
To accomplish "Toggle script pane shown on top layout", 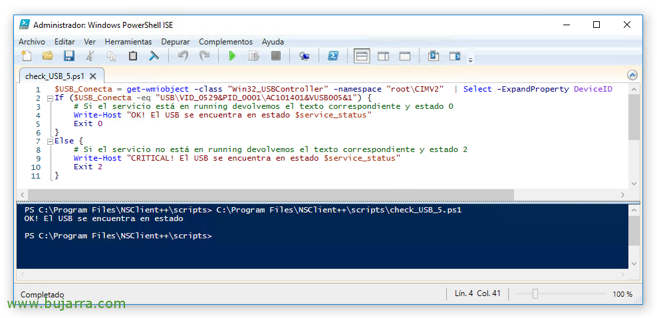I will [x=362, y=56].
